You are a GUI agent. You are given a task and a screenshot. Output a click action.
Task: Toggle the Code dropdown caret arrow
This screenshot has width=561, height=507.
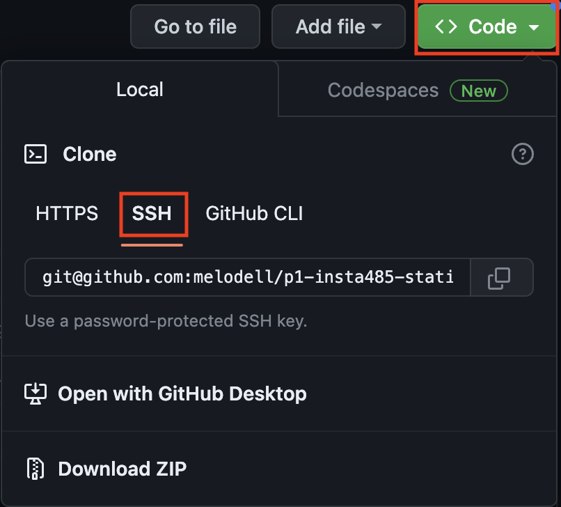click(x=534, y=28)
